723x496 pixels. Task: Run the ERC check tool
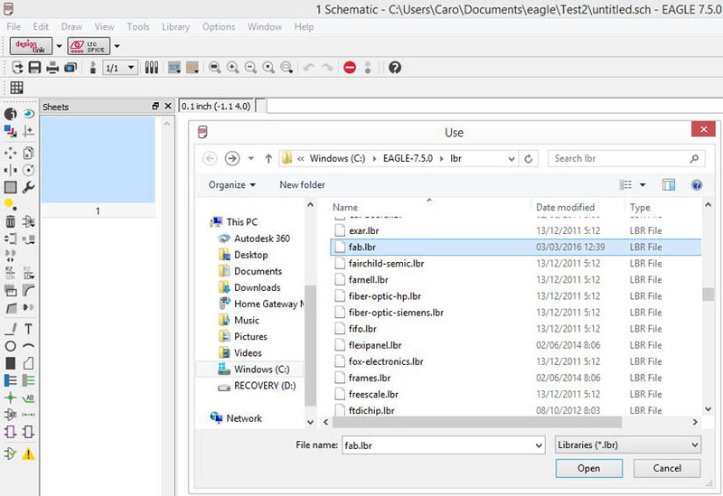coord(10,454)
